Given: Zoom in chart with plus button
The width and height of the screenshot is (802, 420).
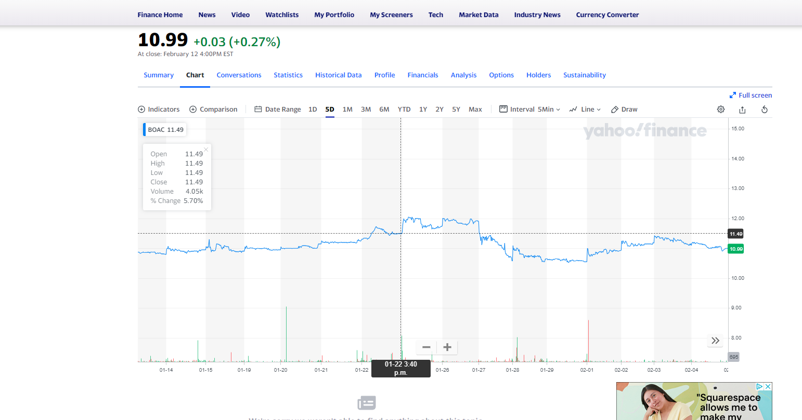Looking at the screenshot, I should tap(447, 347).
